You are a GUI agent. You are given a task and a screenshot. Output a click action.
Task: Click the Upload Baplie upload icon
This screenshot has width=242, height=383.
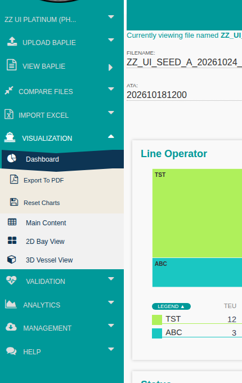12,42
